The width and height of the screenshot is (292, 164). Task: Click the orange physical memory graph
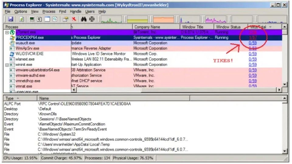pyautogui.click(x=164, y=19)
